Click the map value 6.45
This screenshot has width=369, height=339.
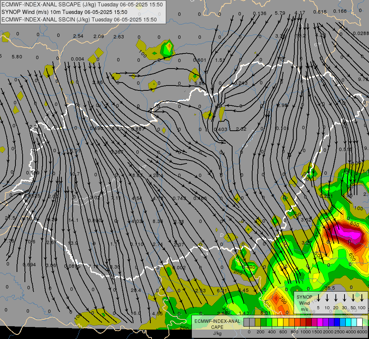[x=243, y=290]
